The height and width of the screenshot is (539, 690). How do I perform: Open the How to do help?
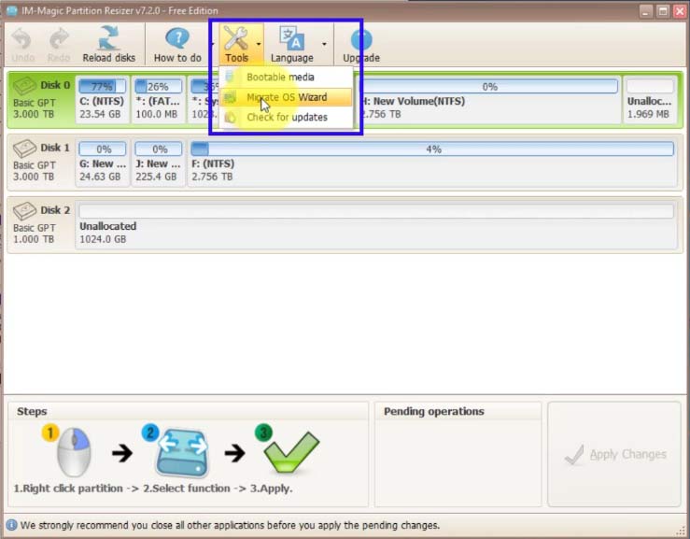coord(177,45)
